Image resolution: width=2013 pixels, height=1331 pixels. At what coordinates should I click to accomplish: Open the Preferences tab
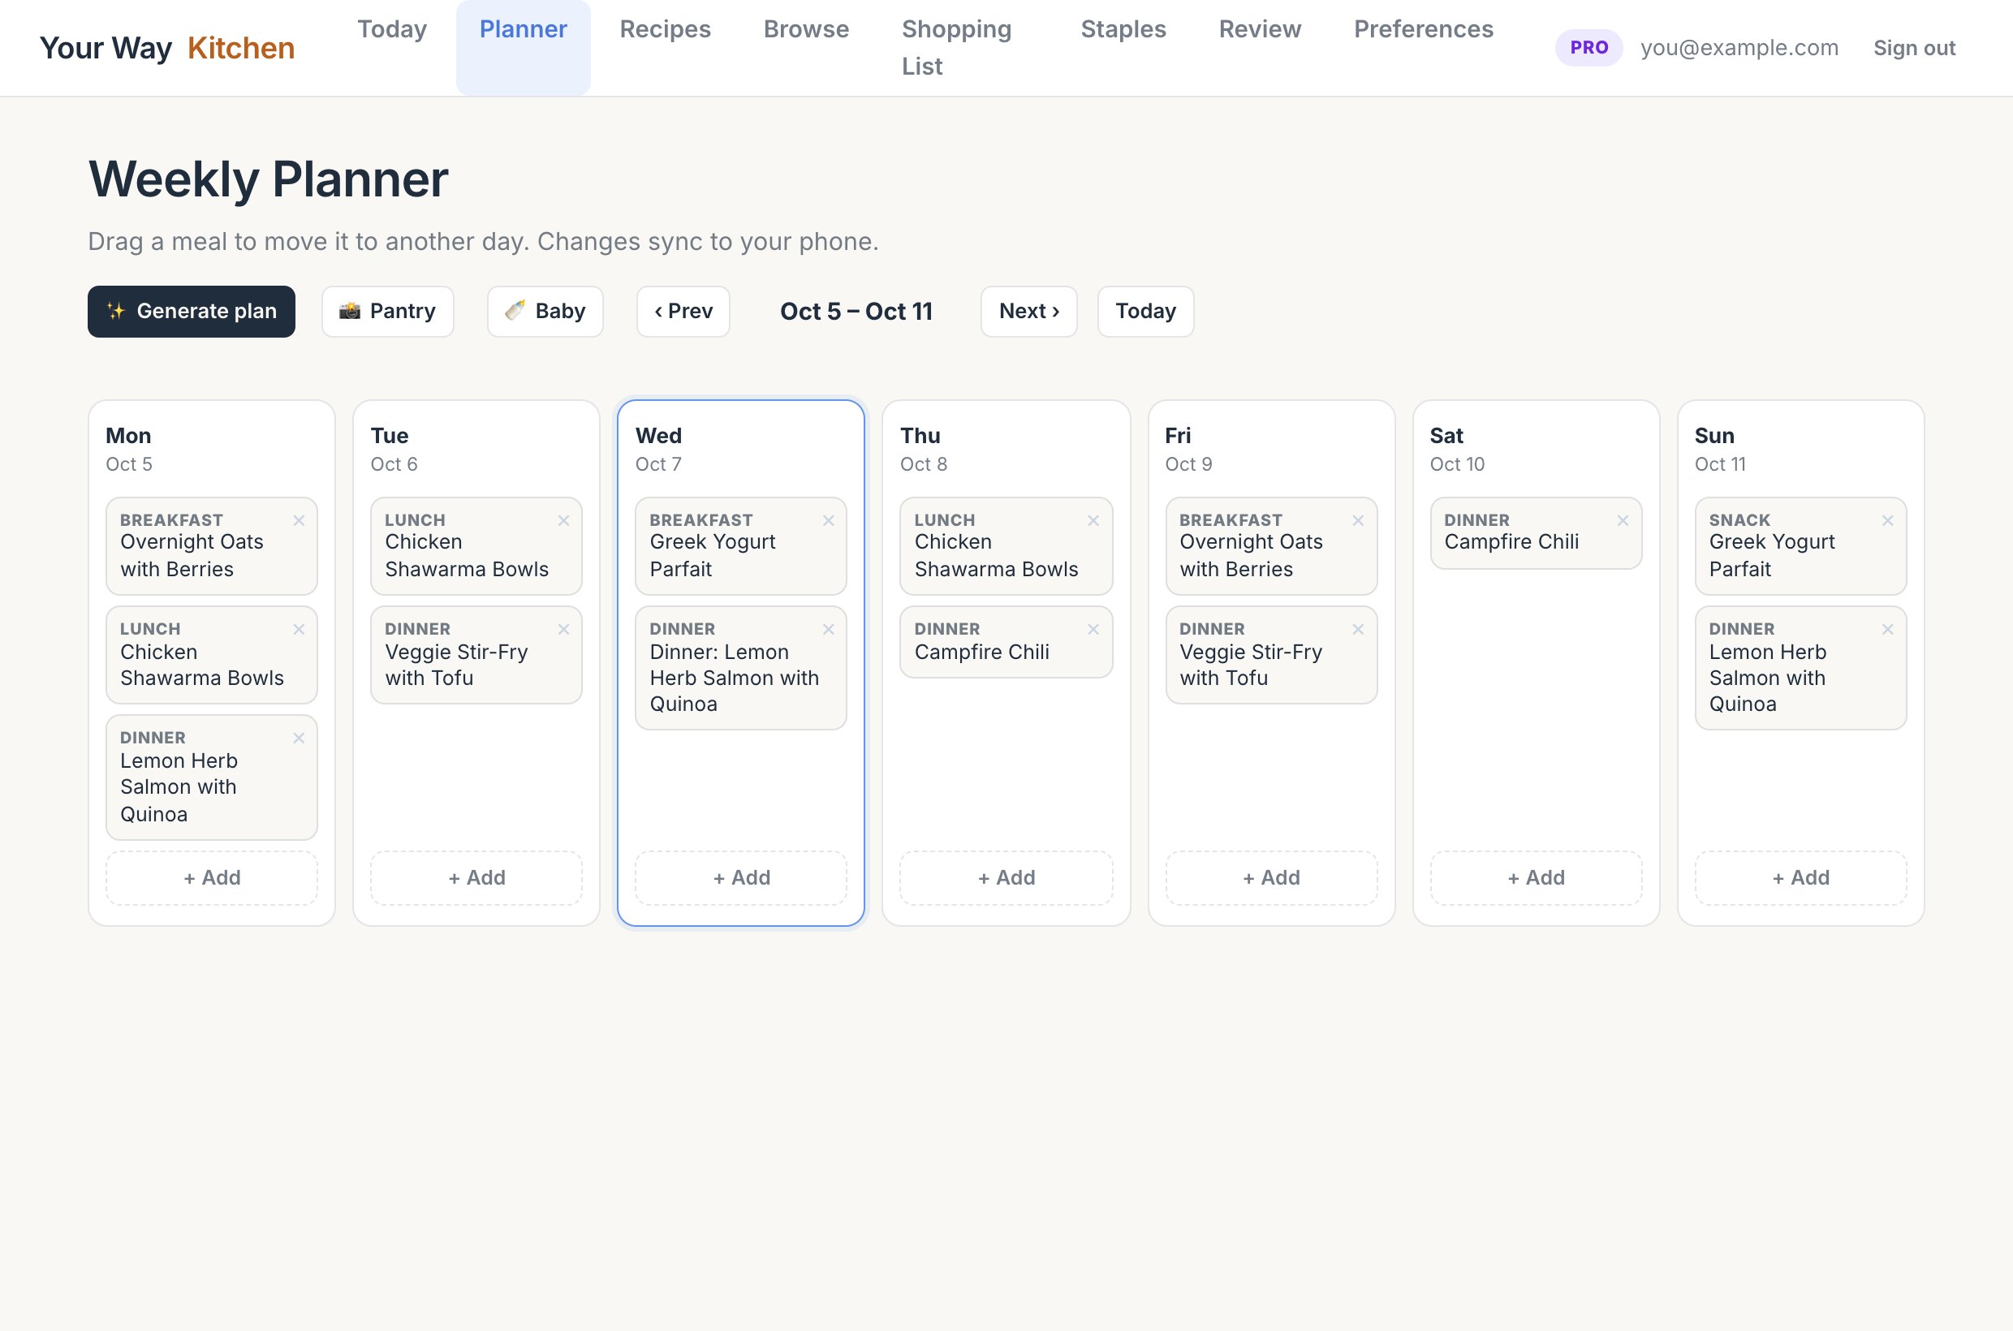point(1423,30)
